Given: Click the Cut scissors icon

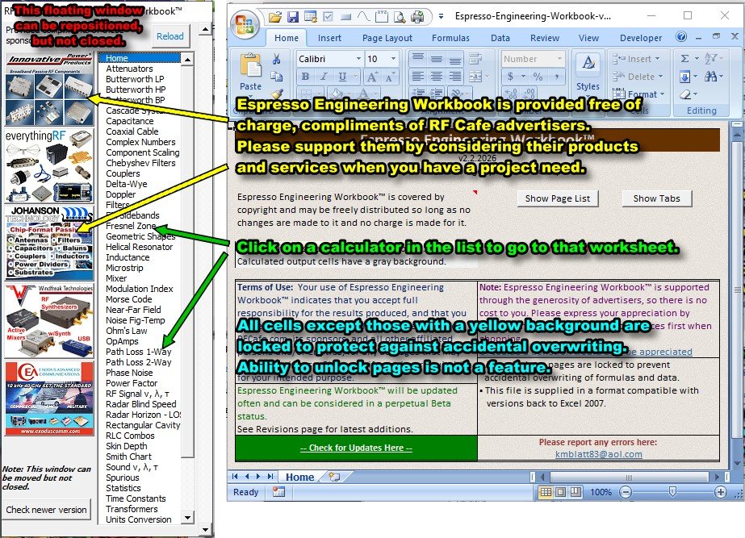Looking at the screenshot, I should (x=276, y=59).
